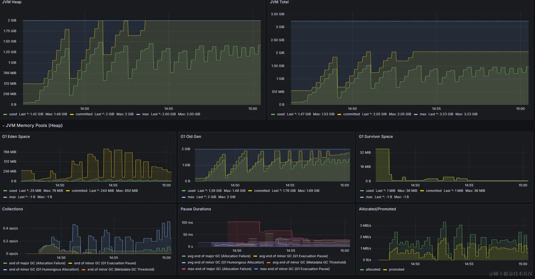The width and height of the screenshot is (535, 279).
Task: Click the Collections panel title
Action: 13,209
